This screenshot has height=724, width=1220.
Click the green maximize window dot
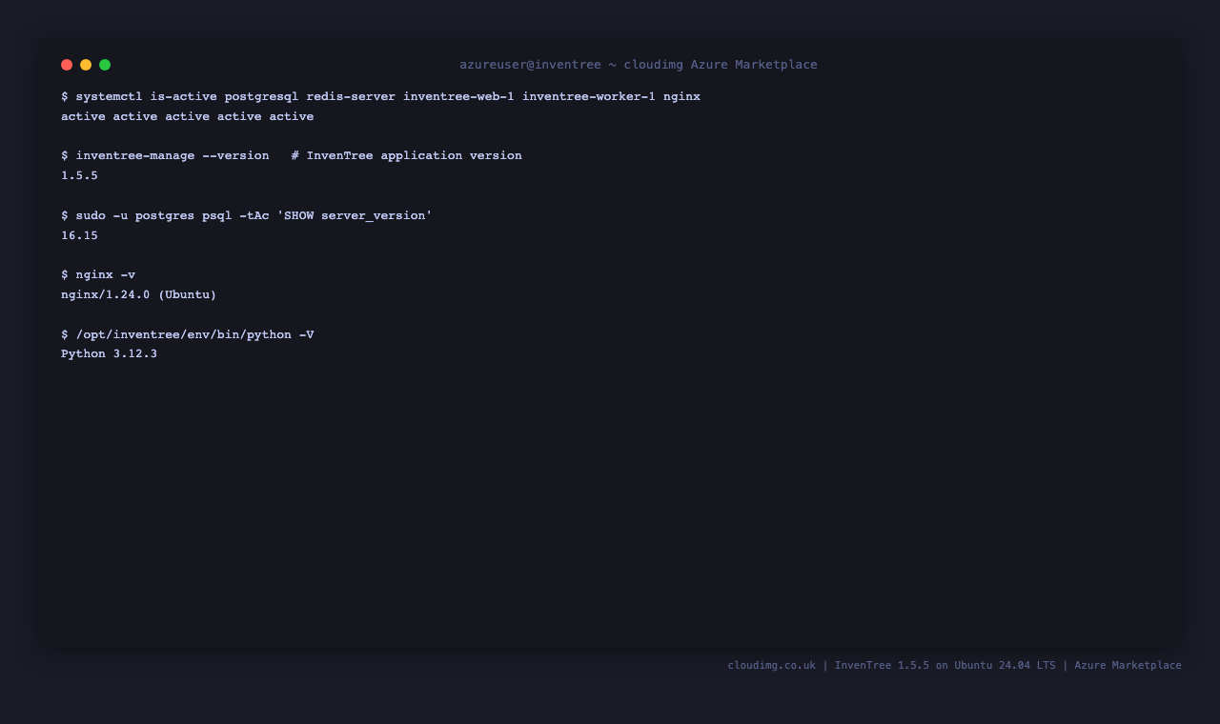[x=105, y=65]
